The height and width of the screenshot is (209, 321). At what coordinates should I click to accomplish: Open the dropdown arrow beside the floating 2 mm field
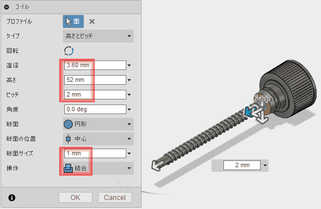click(265, 166)
